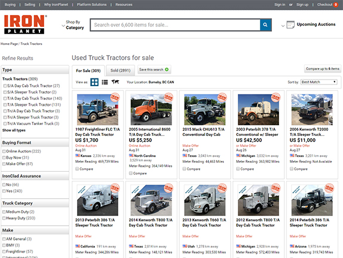Tick Compare on the 1987 Freightliner card
The image size is (343, 258).
[x=77, y=169]
